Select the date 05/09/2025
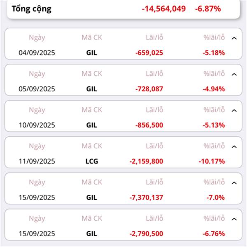 coord(37,89)
